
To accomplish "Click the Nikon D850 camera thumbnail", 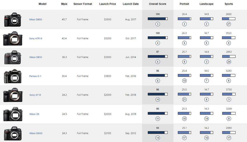I will (x=13, y=20).
